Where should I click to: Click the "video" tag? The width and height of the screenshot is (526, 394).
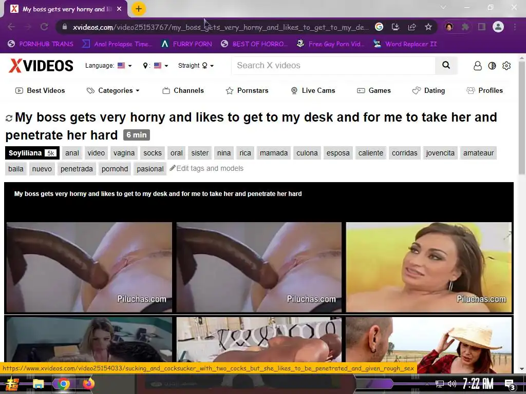tap(96, 153)
